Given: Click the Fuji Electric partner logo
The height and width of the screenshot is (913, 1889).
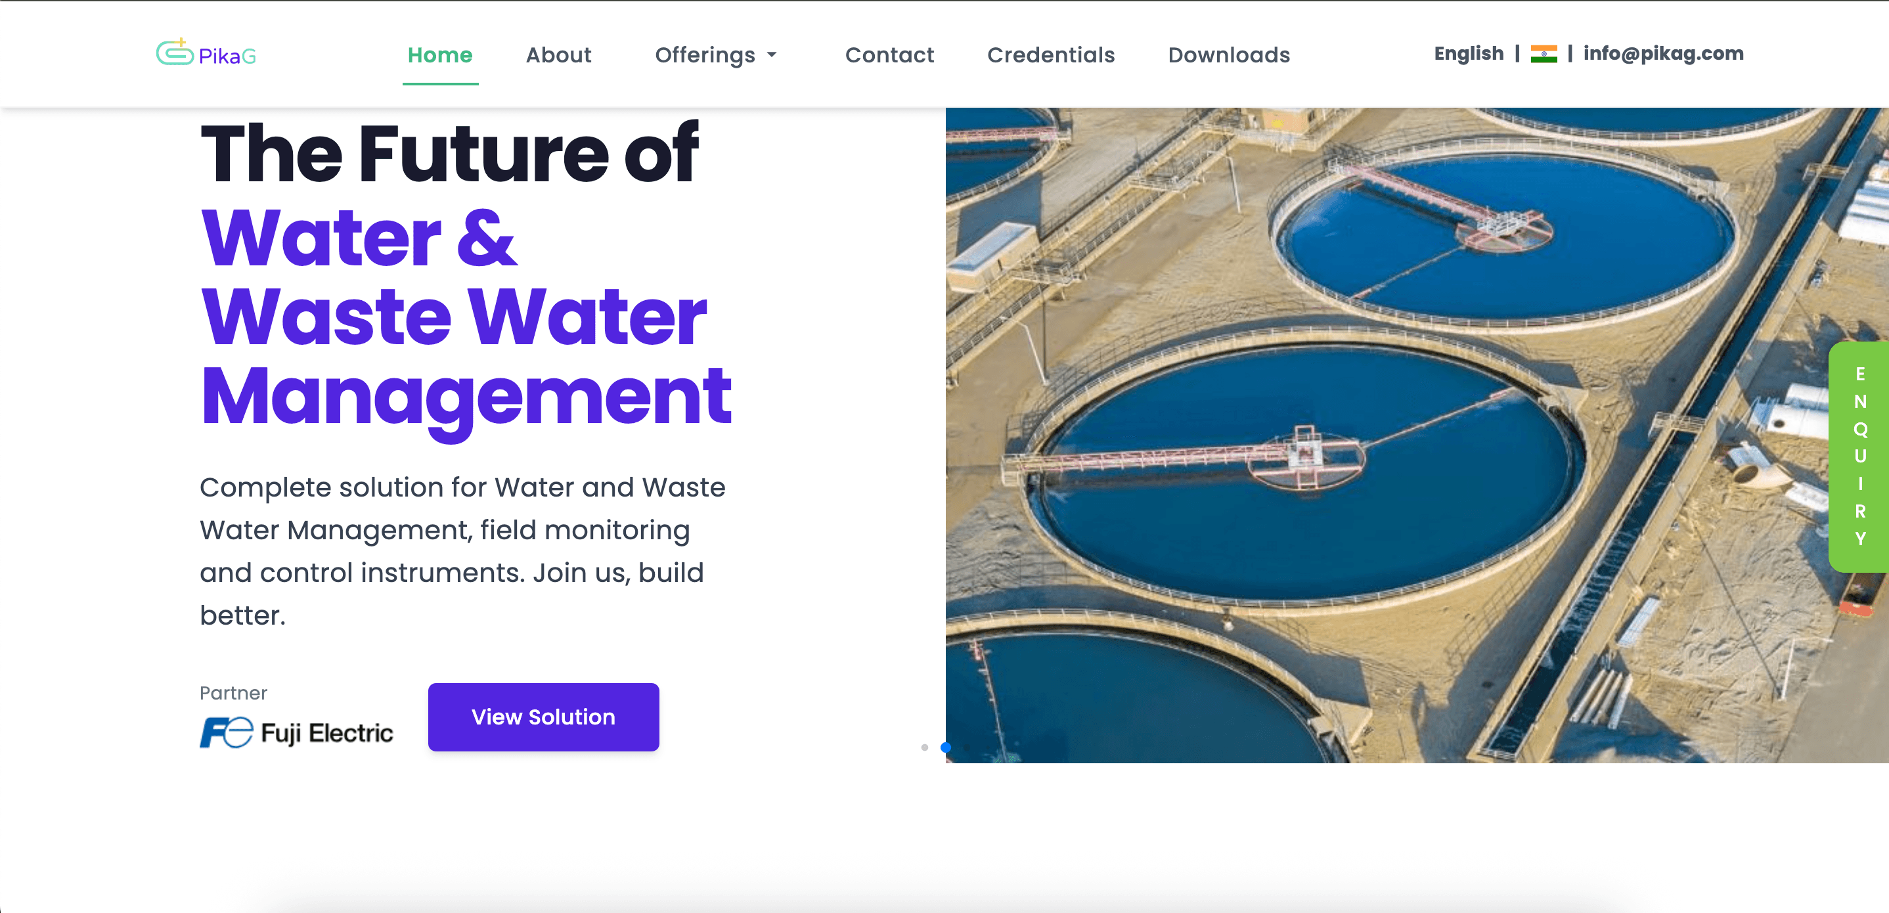Looking at the screenshot, I should 296,731.
